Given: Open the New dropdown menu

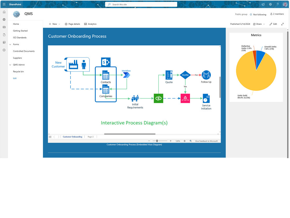Looking at the screenshot, I should click(54, 24).
